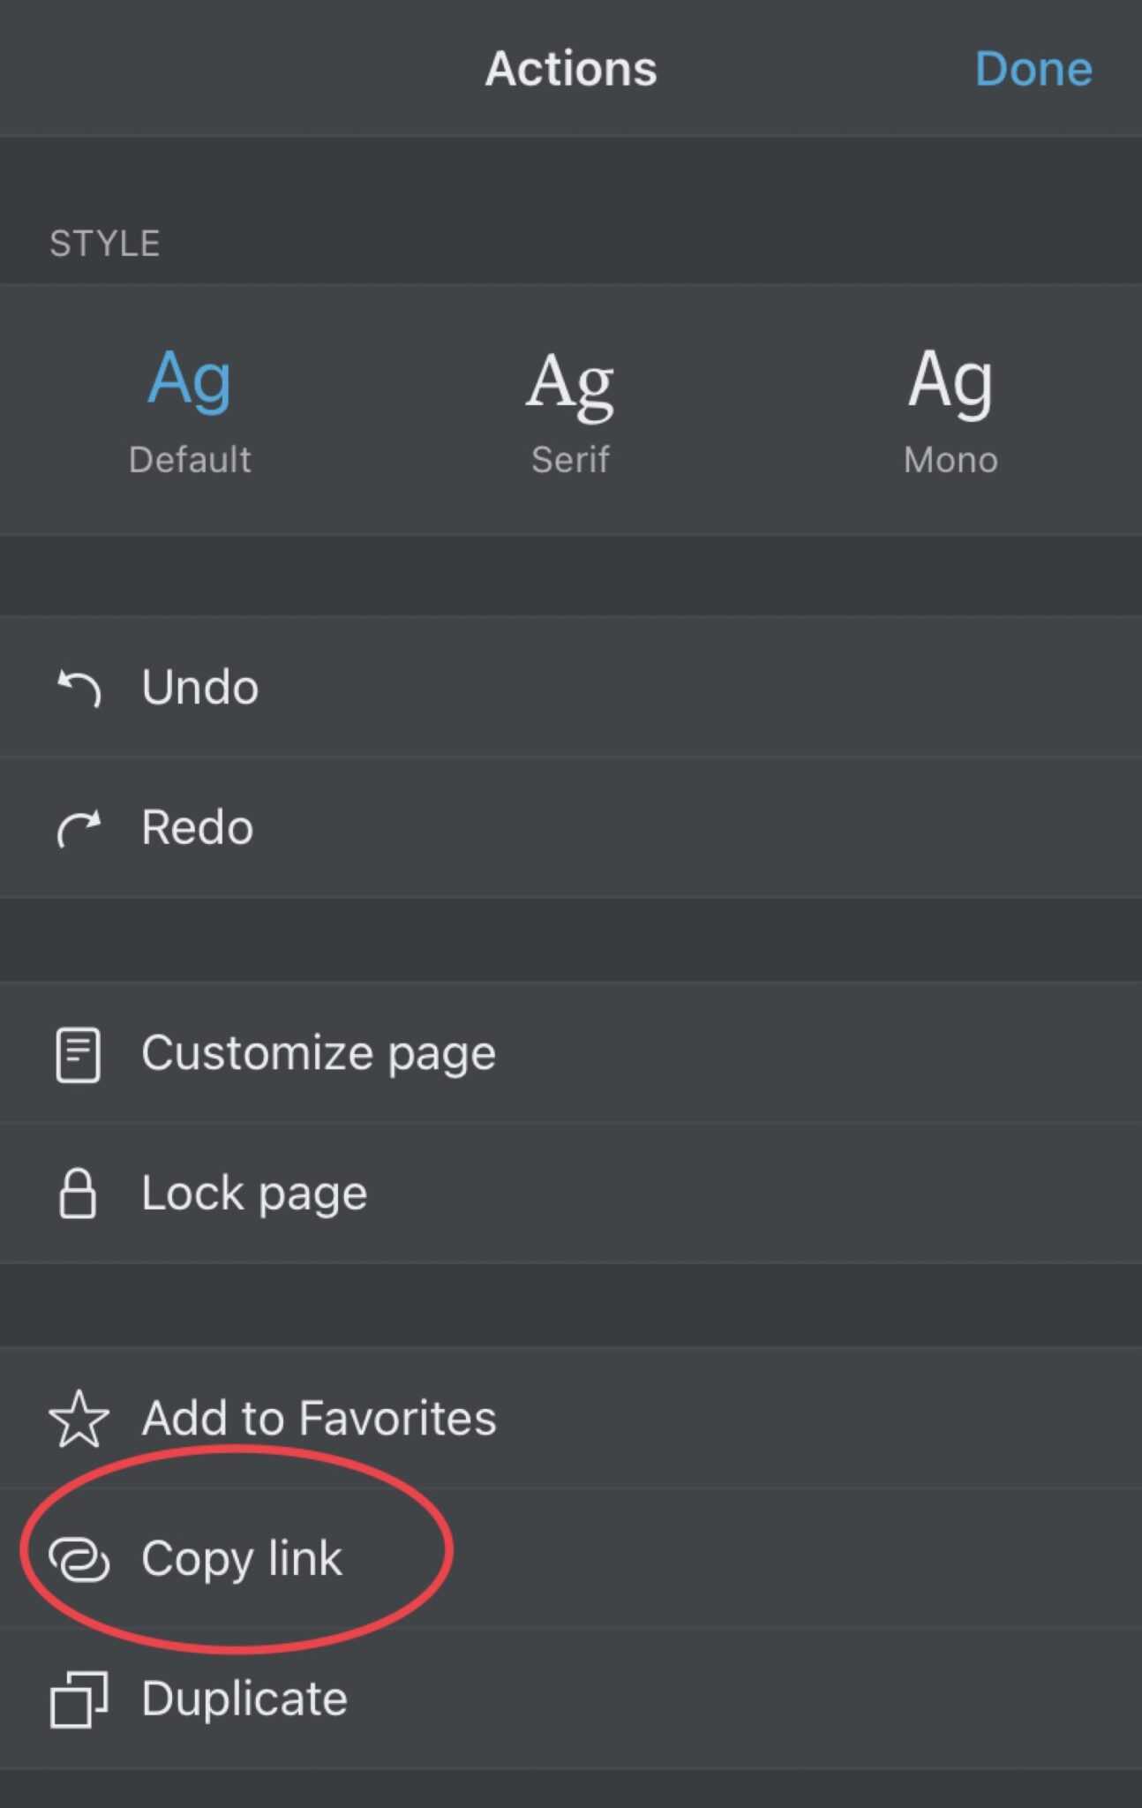This screenshot has height=1808, width=1142.
Task: Click the chain link icon
Action: [x=79, y=1559]
